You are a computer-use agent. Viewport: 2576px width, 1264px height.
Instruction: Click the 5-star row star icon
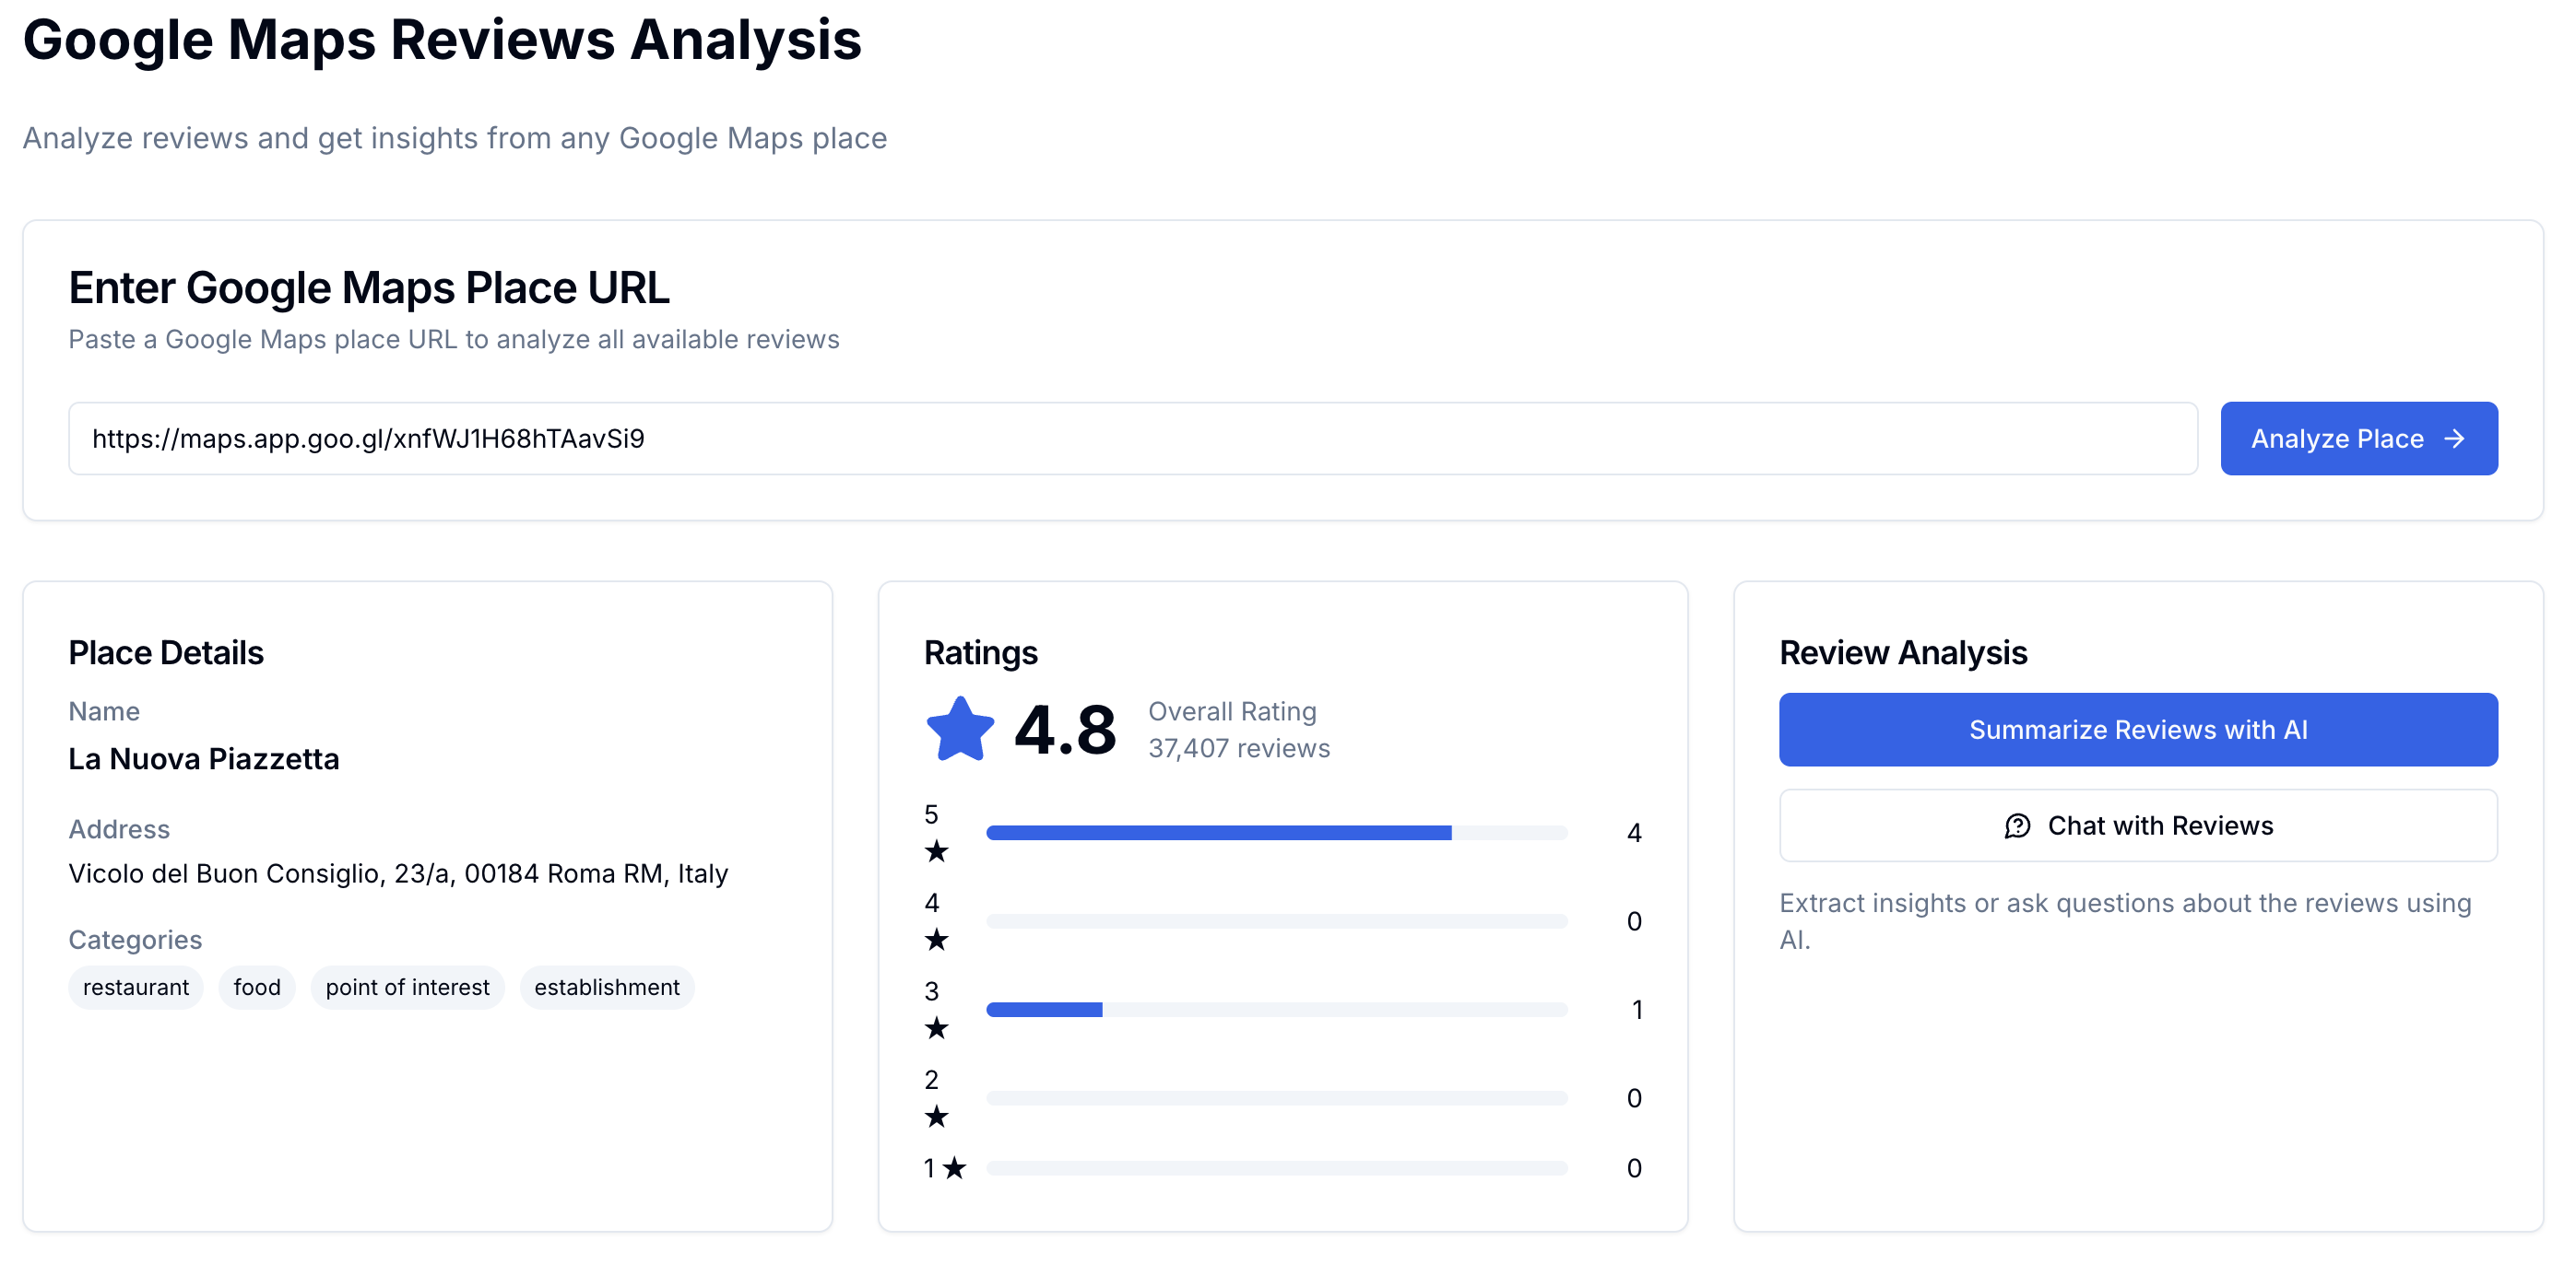[x=936, y=851]
